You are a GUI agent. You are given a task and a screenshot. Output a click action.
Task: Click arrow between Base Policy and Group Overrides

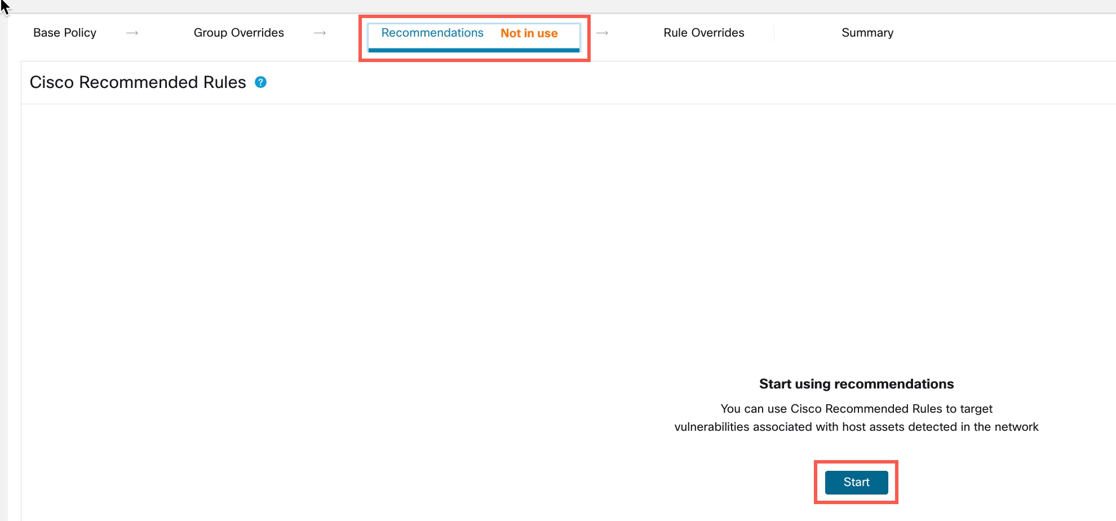tap(132, 33)
